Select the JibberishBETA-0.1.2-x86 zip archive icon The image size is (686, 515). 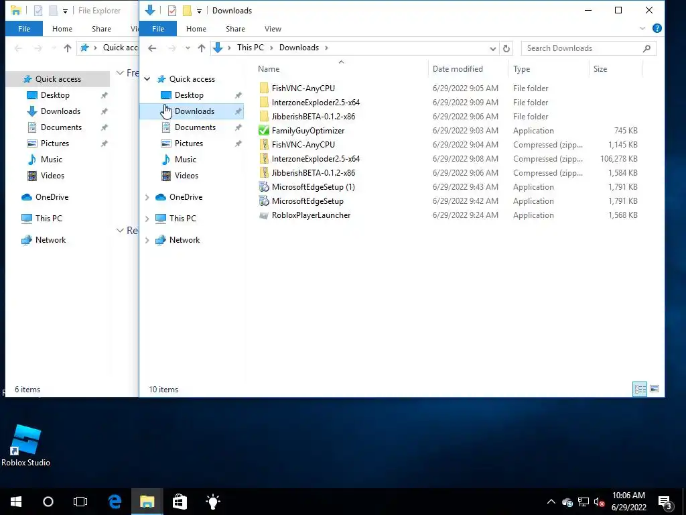[x=264, y=172]
